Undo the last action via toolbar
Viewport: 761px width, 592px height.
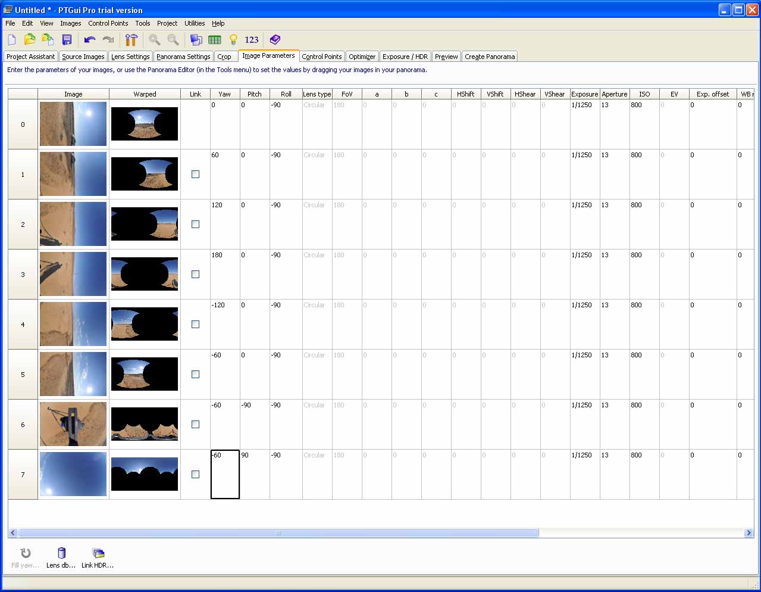pyautogui.click(x=90, y=40)
